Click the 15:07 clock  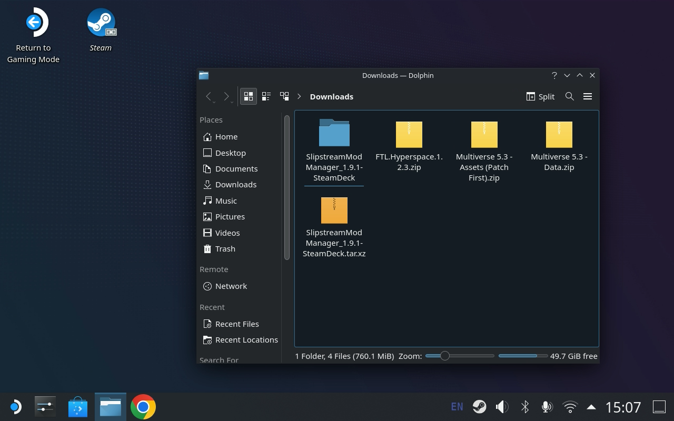pos(623,407)
